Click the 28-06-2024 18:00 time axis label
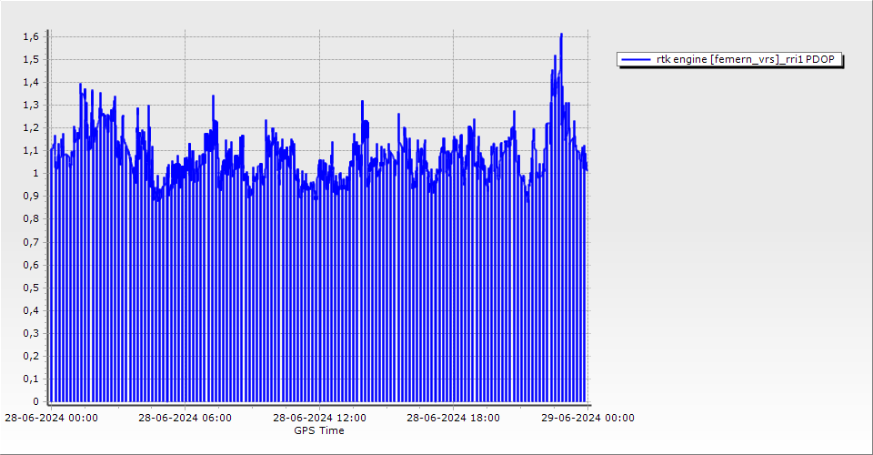 453,419
